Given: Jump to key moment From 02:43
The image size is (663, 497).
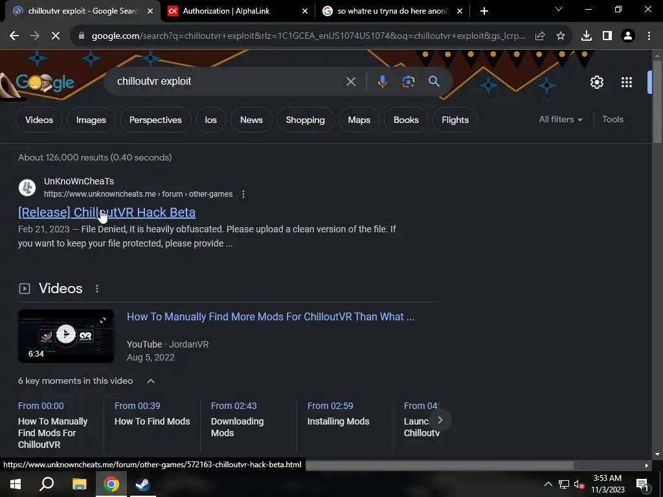Looking at the screenshot, I should pyautogui.click(x=234, y=406).
